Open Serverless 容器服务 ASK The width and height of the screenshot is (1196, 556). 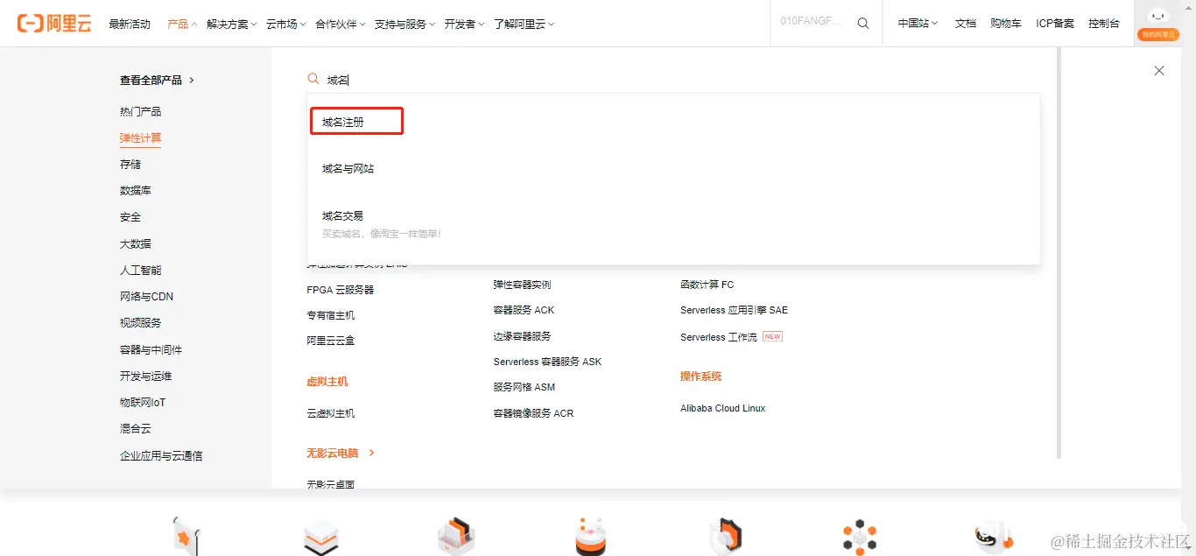[547, 361]
